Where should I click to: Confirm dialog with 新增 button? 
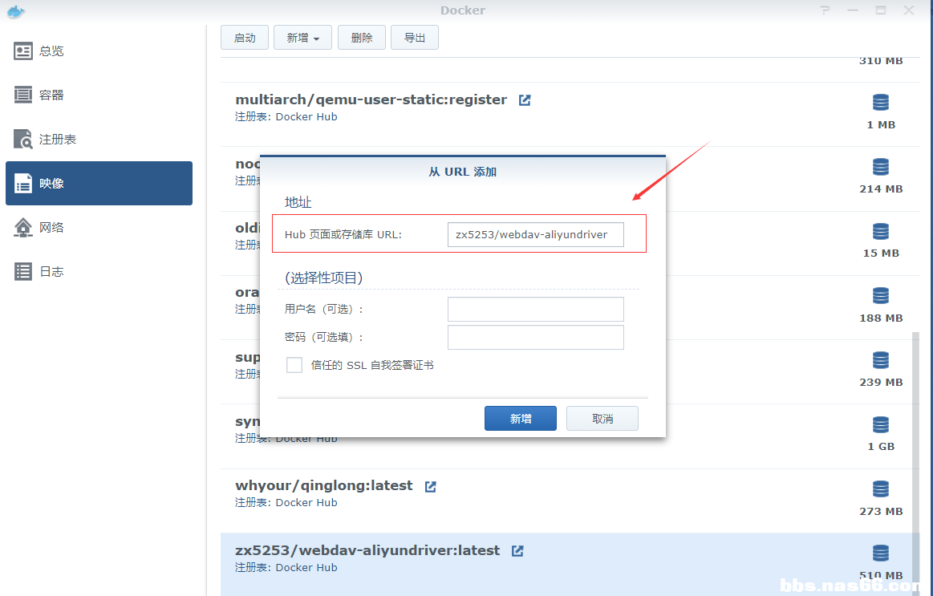[521, 419]
